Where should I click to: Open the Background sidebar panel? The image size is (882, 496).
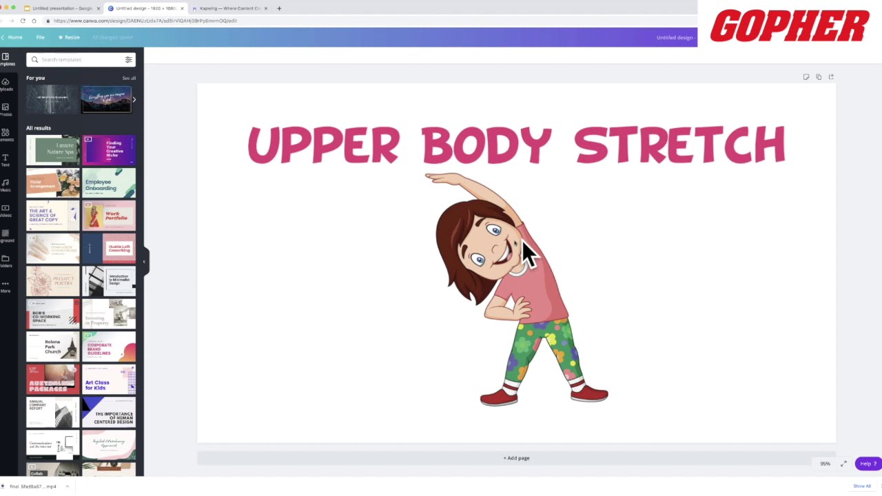pyautogui.click(x=6, y=236)
